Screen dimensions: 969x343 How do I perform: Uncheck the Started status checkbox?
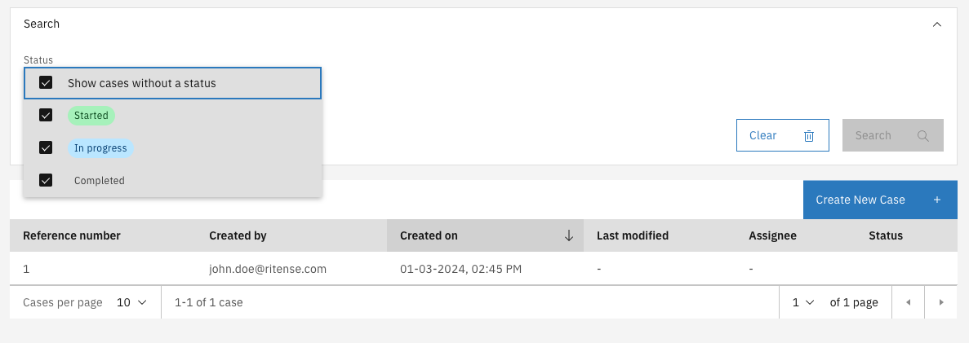click(46, 116)
